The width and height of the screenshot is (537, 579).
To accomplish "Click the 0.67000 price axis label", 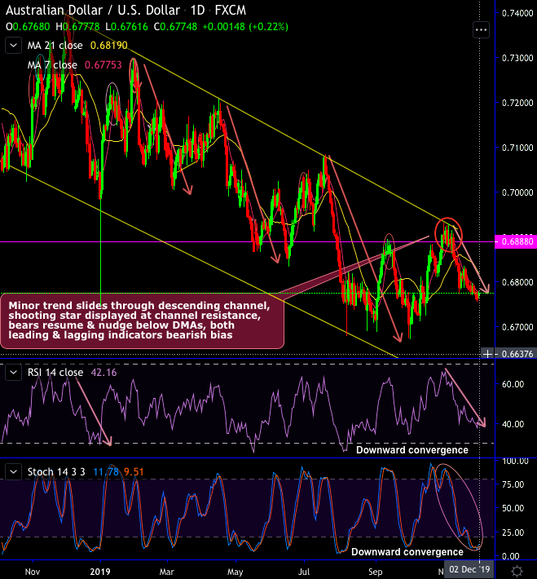I will click(x=517, y=327).
